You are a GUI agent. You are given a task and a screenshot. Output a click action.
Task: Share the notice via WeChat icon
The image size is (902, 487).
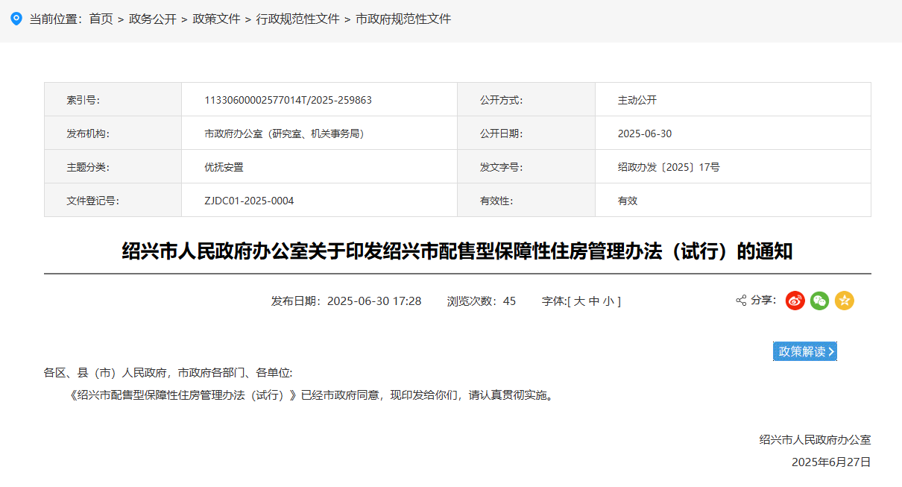(x=820, y=301)
